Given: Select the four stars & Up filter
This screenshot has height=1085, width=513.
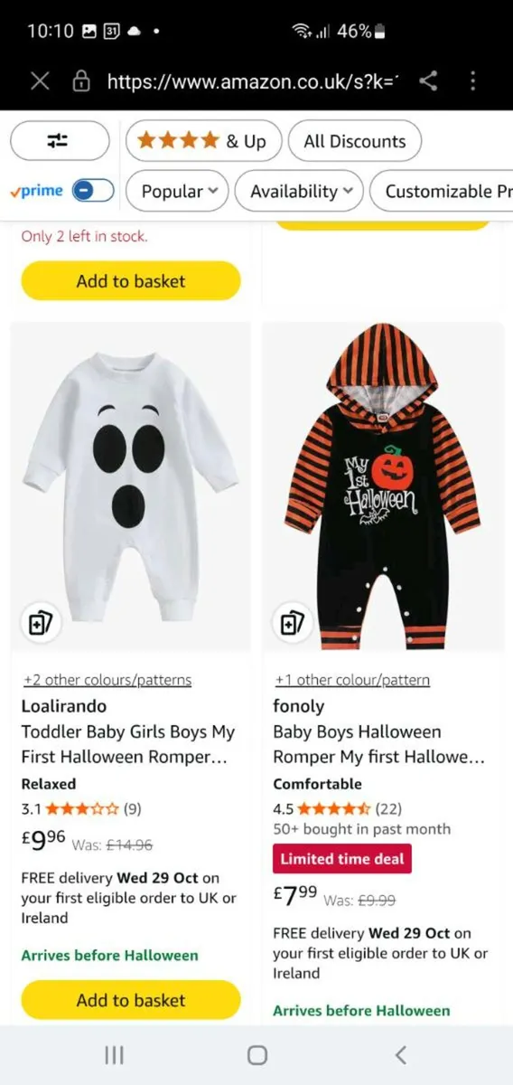Looking at the screenshot, I should [202, 141].
